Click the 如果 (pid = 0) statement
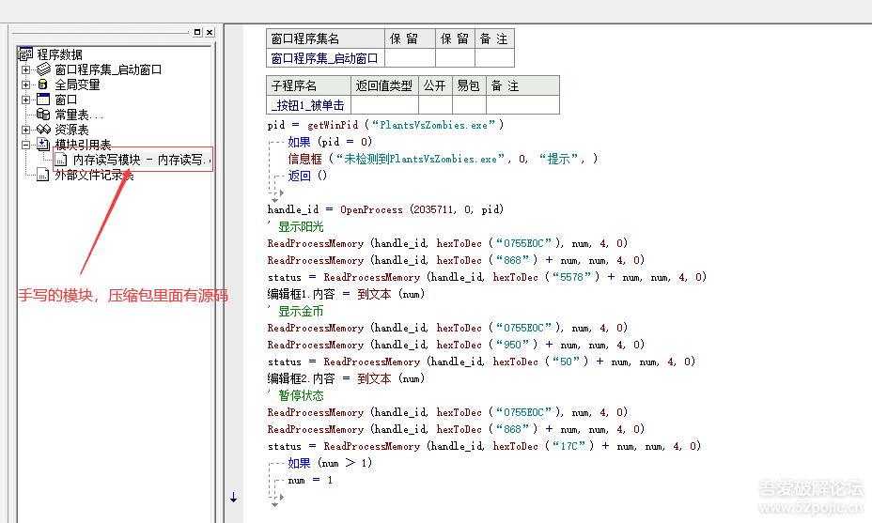Image resolution: width=872 pixels, height=523 pixels. coord(330,142)
